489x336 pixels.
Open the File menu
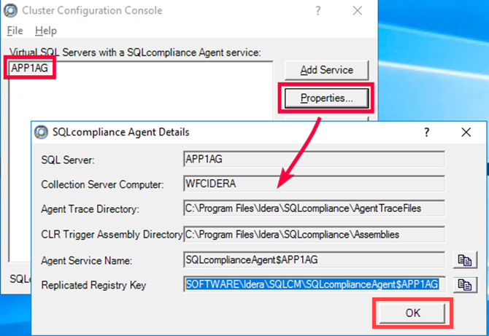click(x=15, y=31)
